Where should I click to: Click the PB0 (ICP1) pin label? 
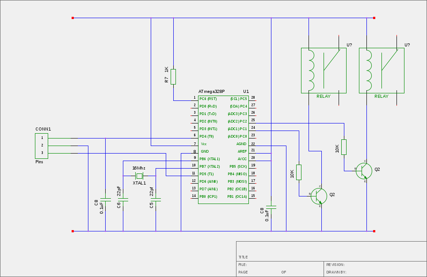tap(208, 196)
